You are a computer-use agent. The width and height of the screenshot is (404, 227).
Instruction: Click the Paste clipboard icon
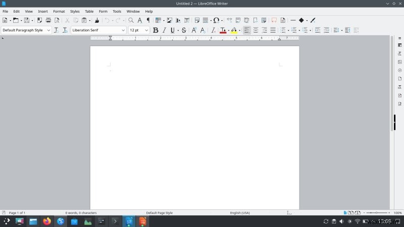pyautogui.click(x=84, y=20)
